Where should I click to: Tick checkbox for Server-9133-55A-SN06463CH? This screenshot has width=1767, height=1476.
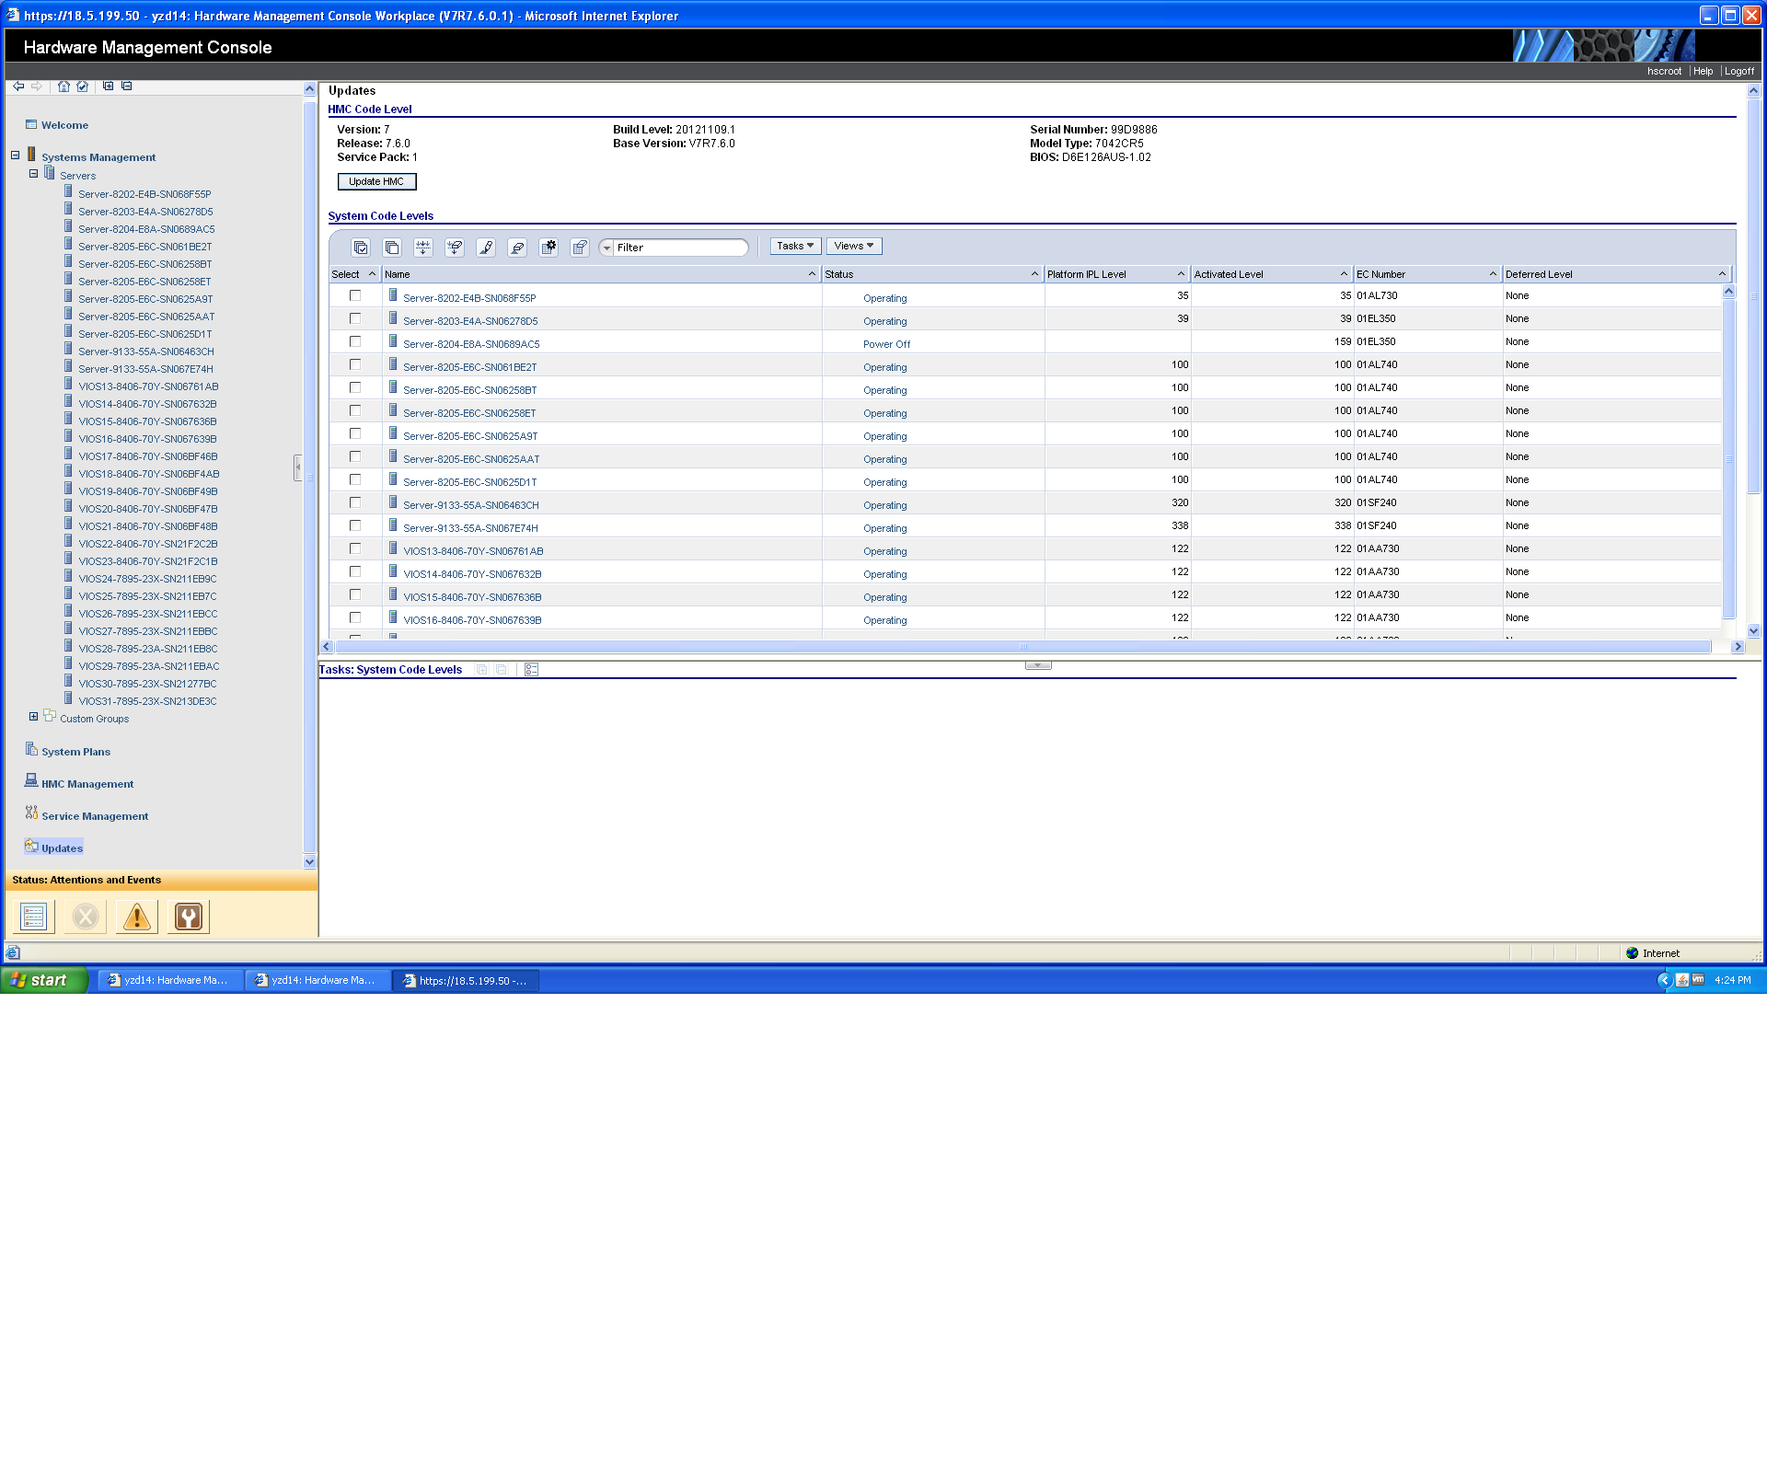(x=355, y=503)
